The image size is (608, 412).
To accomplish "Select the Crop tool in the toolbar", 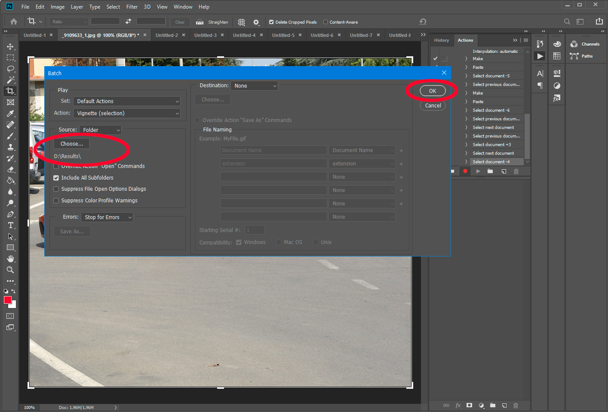I will 11,91.
